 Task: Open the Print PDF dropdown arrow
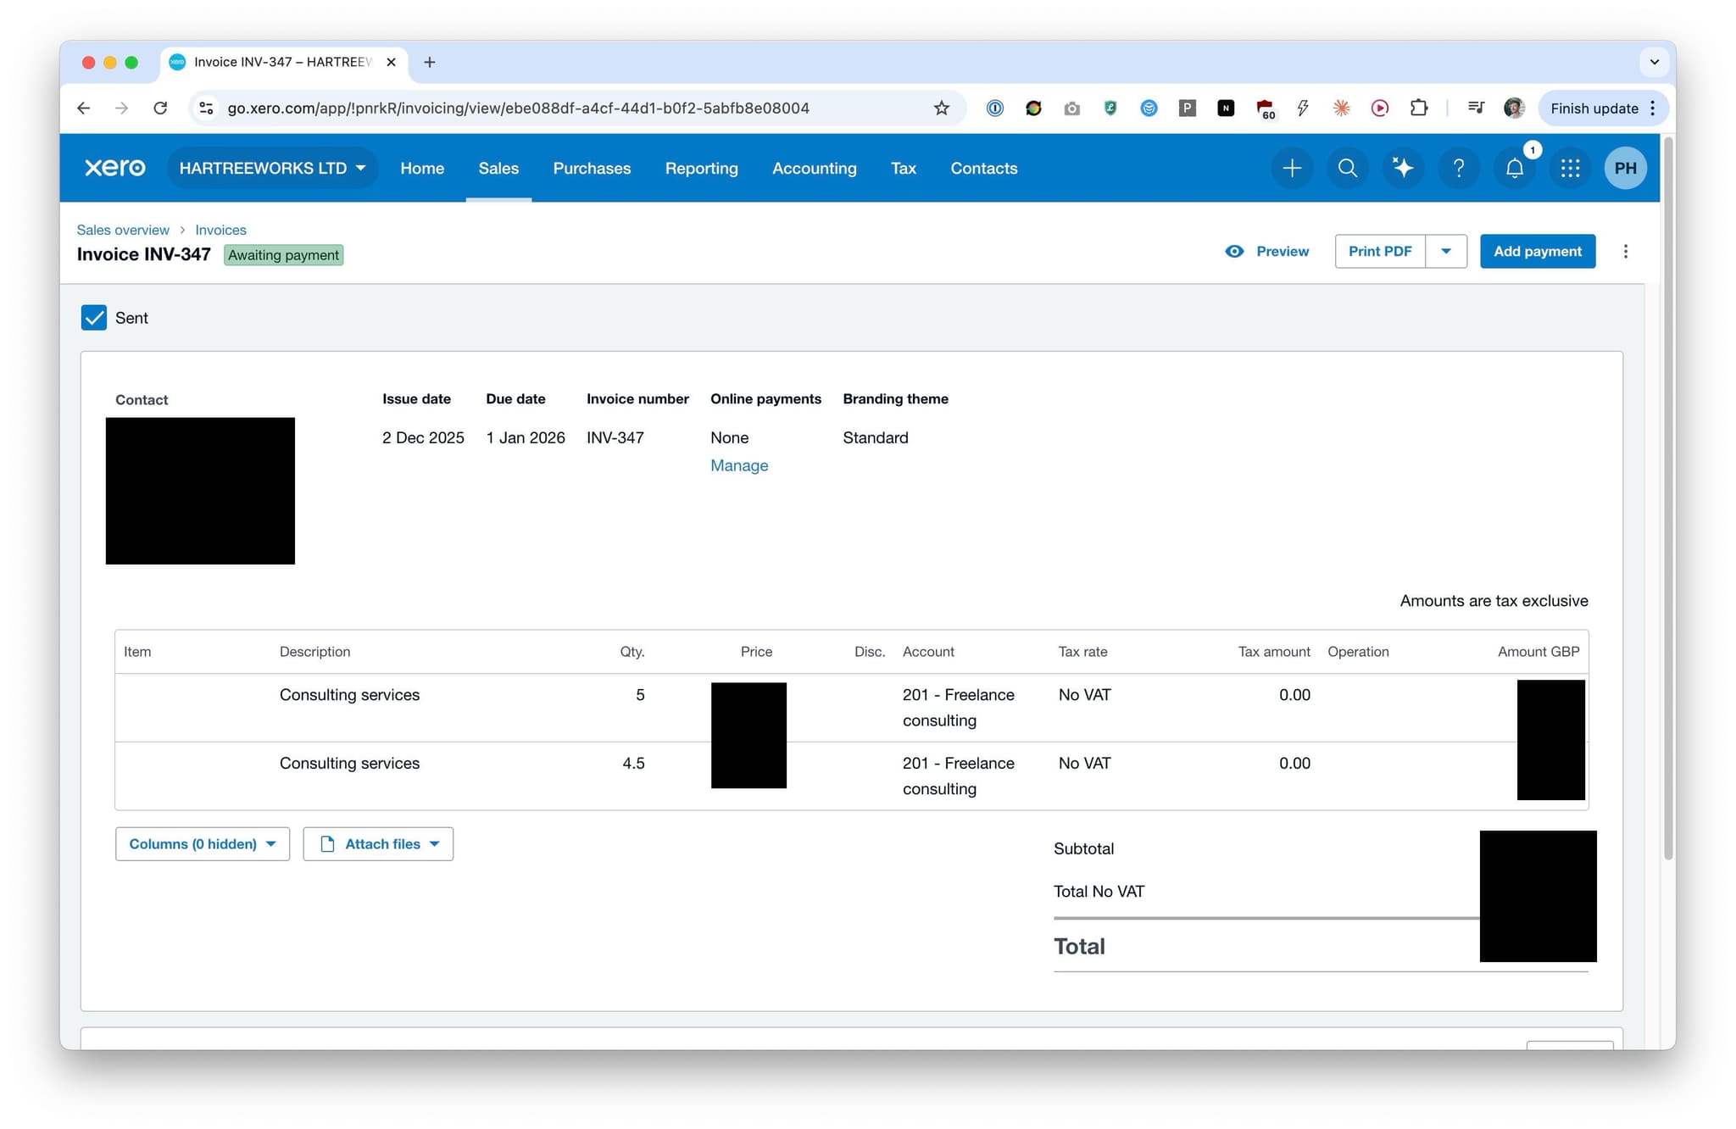click(x=1447, y=251)
